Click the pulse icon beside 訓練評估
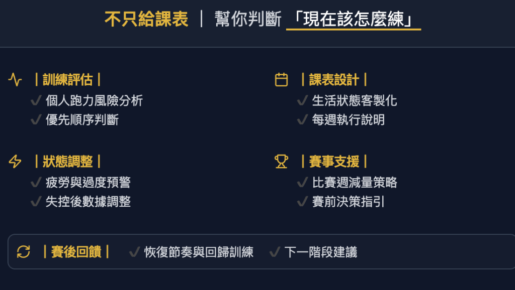 [x=15, y=80]
